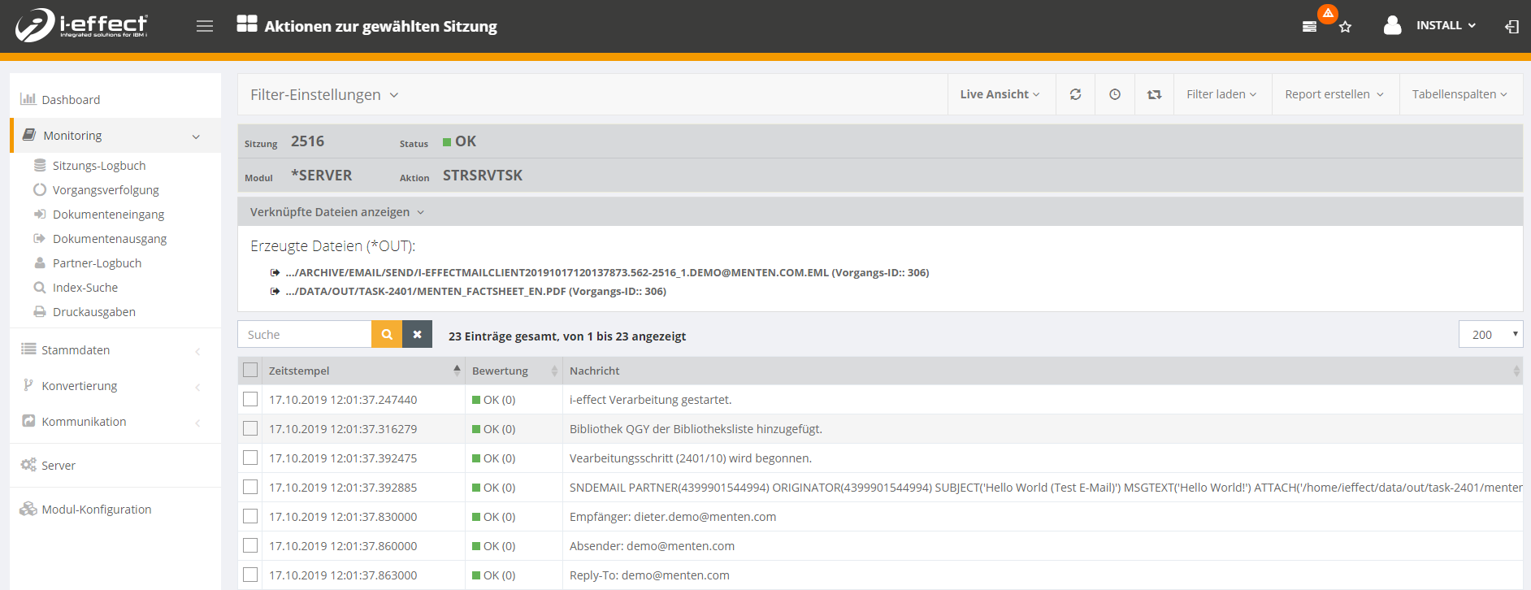Screen dimensions: 1531x590
Task: Click the logout icon in top bar
Action: click(1511, 27)
